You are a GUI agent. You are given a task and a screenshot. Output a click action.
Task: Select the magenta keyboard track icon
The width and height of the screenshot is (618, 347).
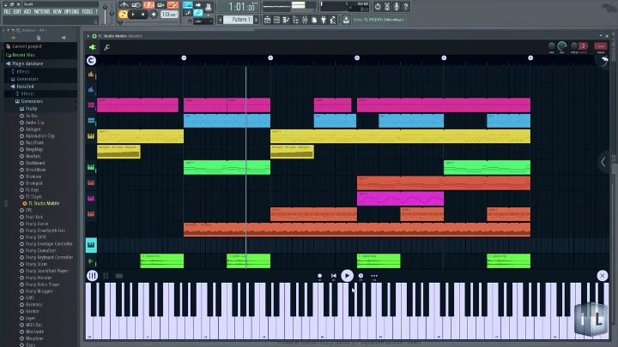tap(91, 198)
